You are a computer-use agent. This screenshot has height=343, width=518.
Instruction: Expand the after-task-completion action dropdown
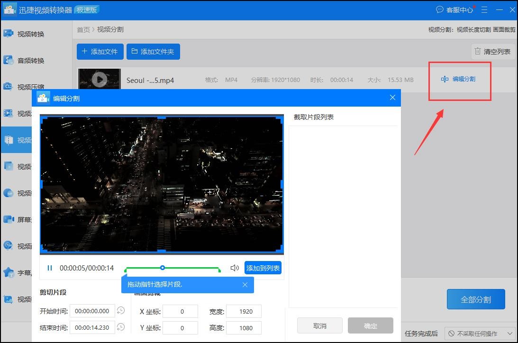click(480, 334)
